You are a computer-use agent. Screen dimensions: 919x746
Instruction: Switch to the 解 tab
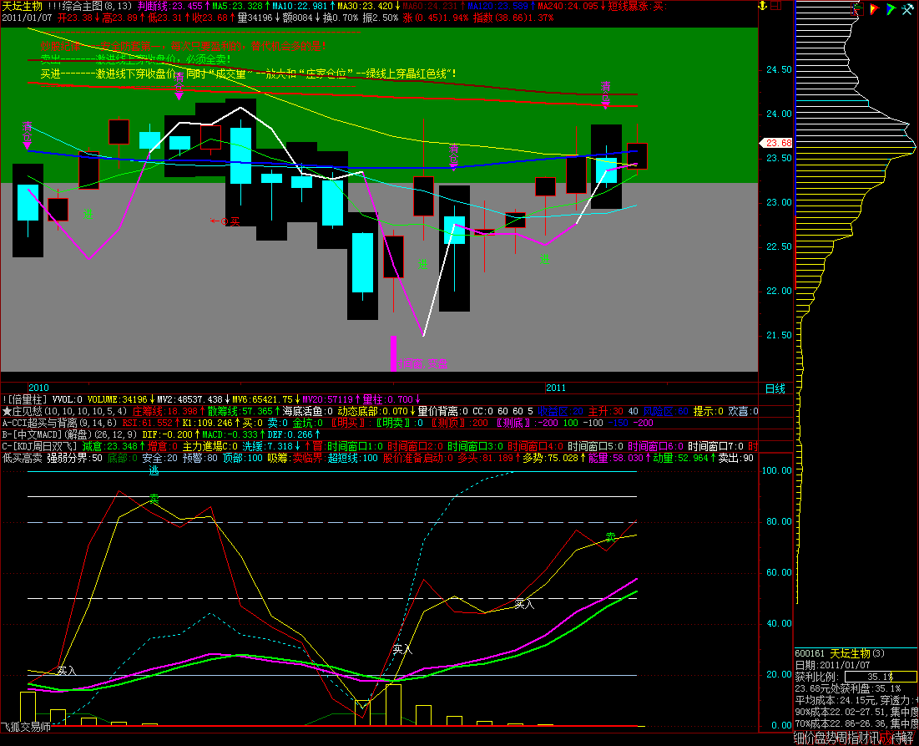coord(908,738)
